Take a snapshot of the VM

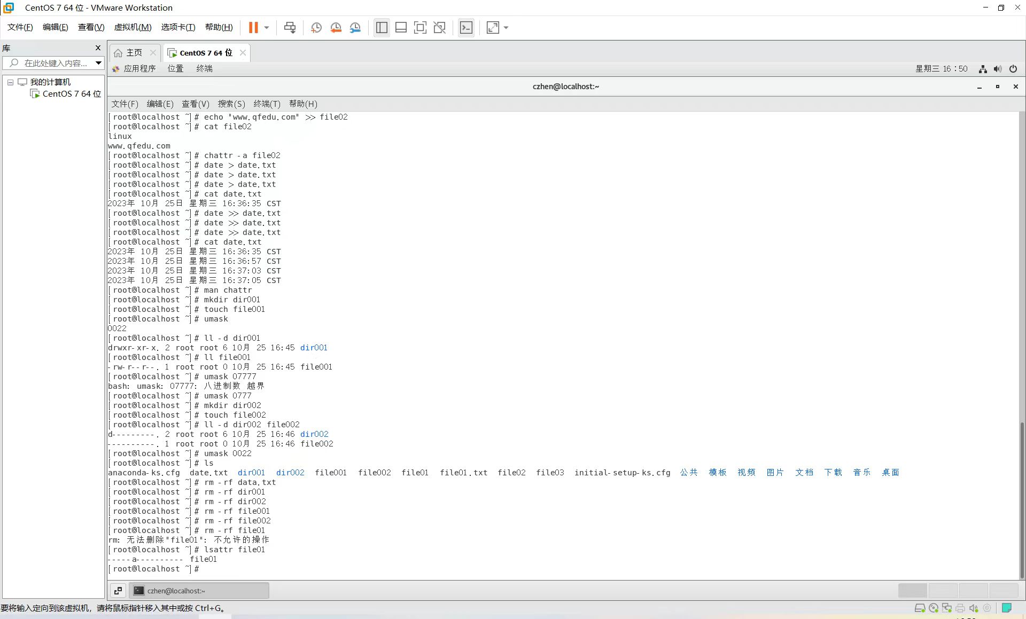click(316, 28)
